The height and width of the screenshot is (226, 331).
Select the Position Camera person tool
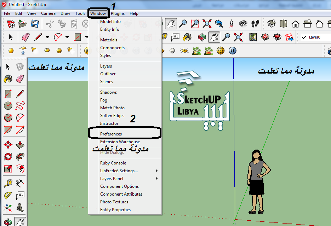[232, 24]
